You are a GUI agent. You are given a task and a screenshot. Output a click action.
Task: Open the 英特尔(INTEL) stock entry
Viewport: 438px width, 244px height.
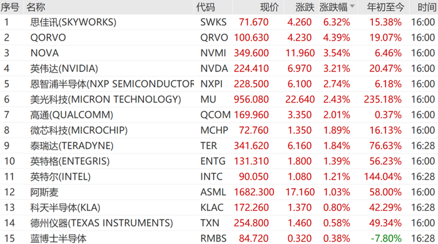click(x=219, y=176)
